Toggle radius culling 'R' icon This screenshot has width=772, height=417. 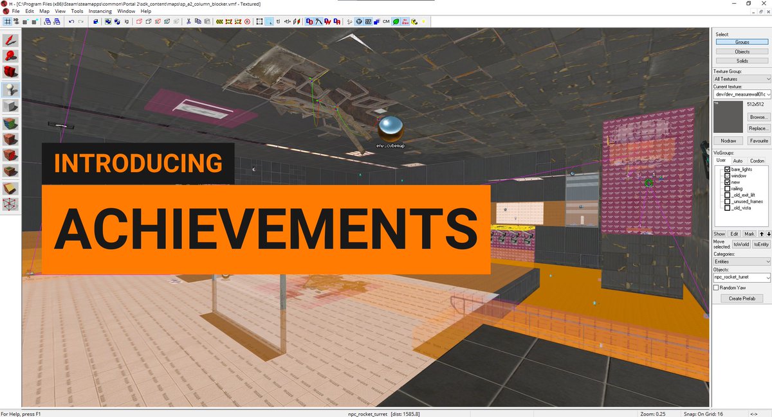(x=247, y=21)
